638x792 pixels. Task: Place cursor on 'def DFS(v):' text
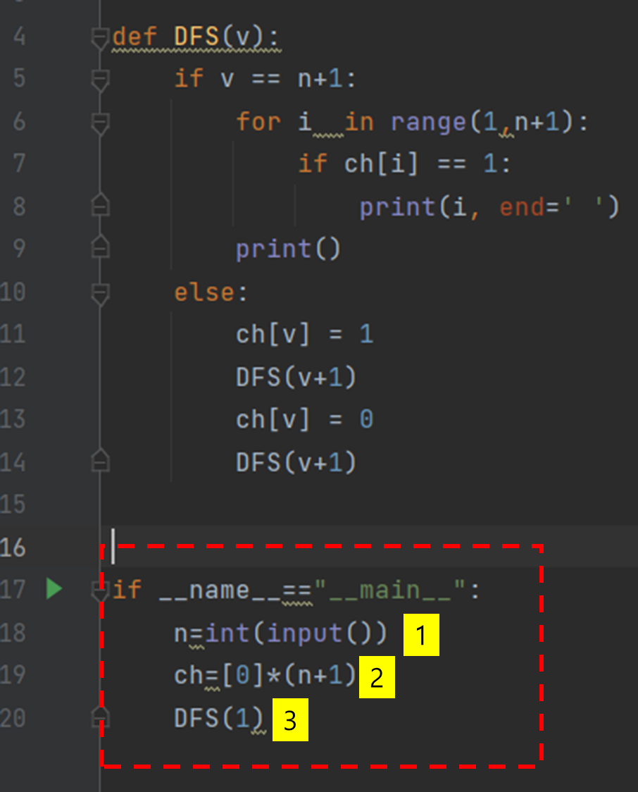tap(195, 37)
